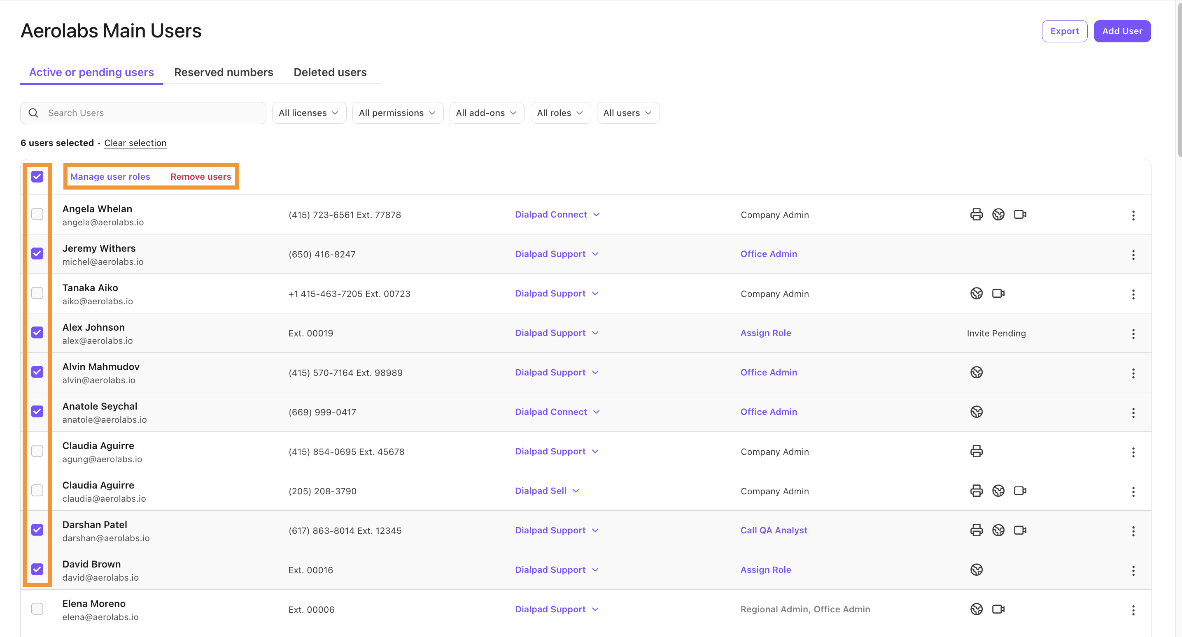Click the fax printer icon in Darshan Patel's row
The height and width of the screenshot is (637, 1182).
pyautogui.click(x=977, y=530)
